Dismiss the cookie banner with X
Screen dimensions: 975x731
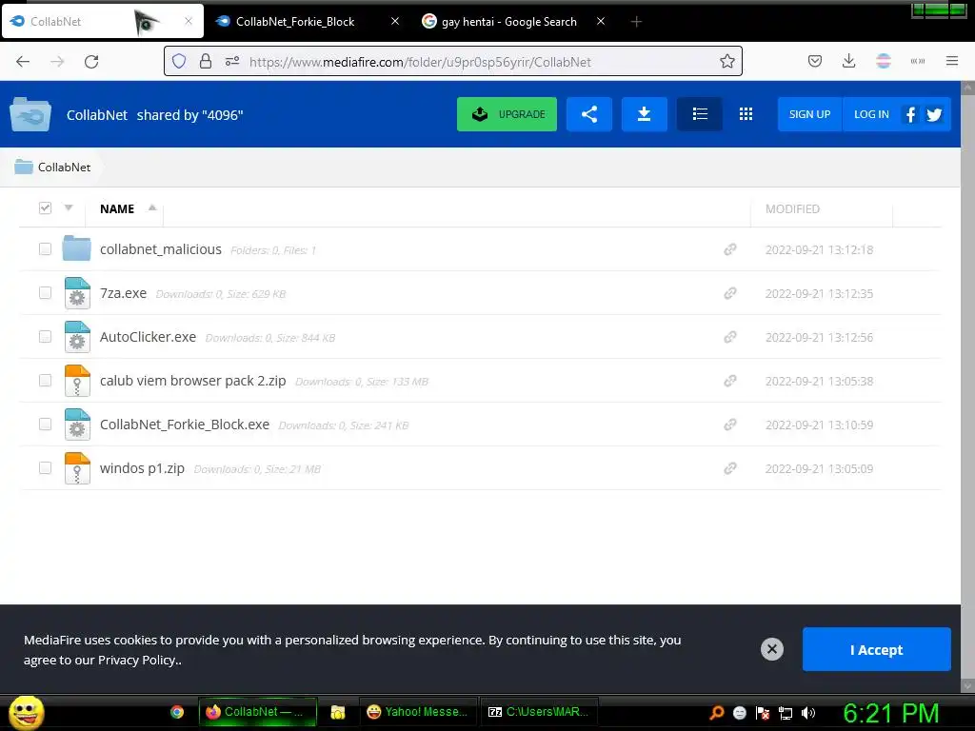771,649
